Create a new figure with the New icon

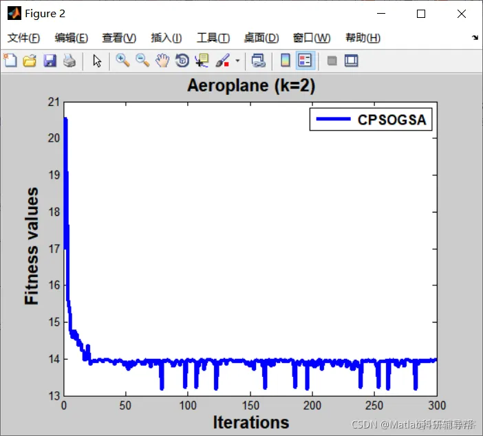(x=10, y=61)
